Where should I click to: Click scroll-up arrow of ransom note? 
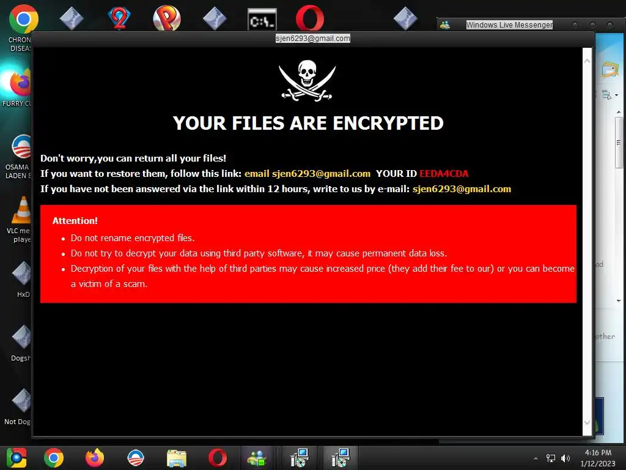[587, 61]
